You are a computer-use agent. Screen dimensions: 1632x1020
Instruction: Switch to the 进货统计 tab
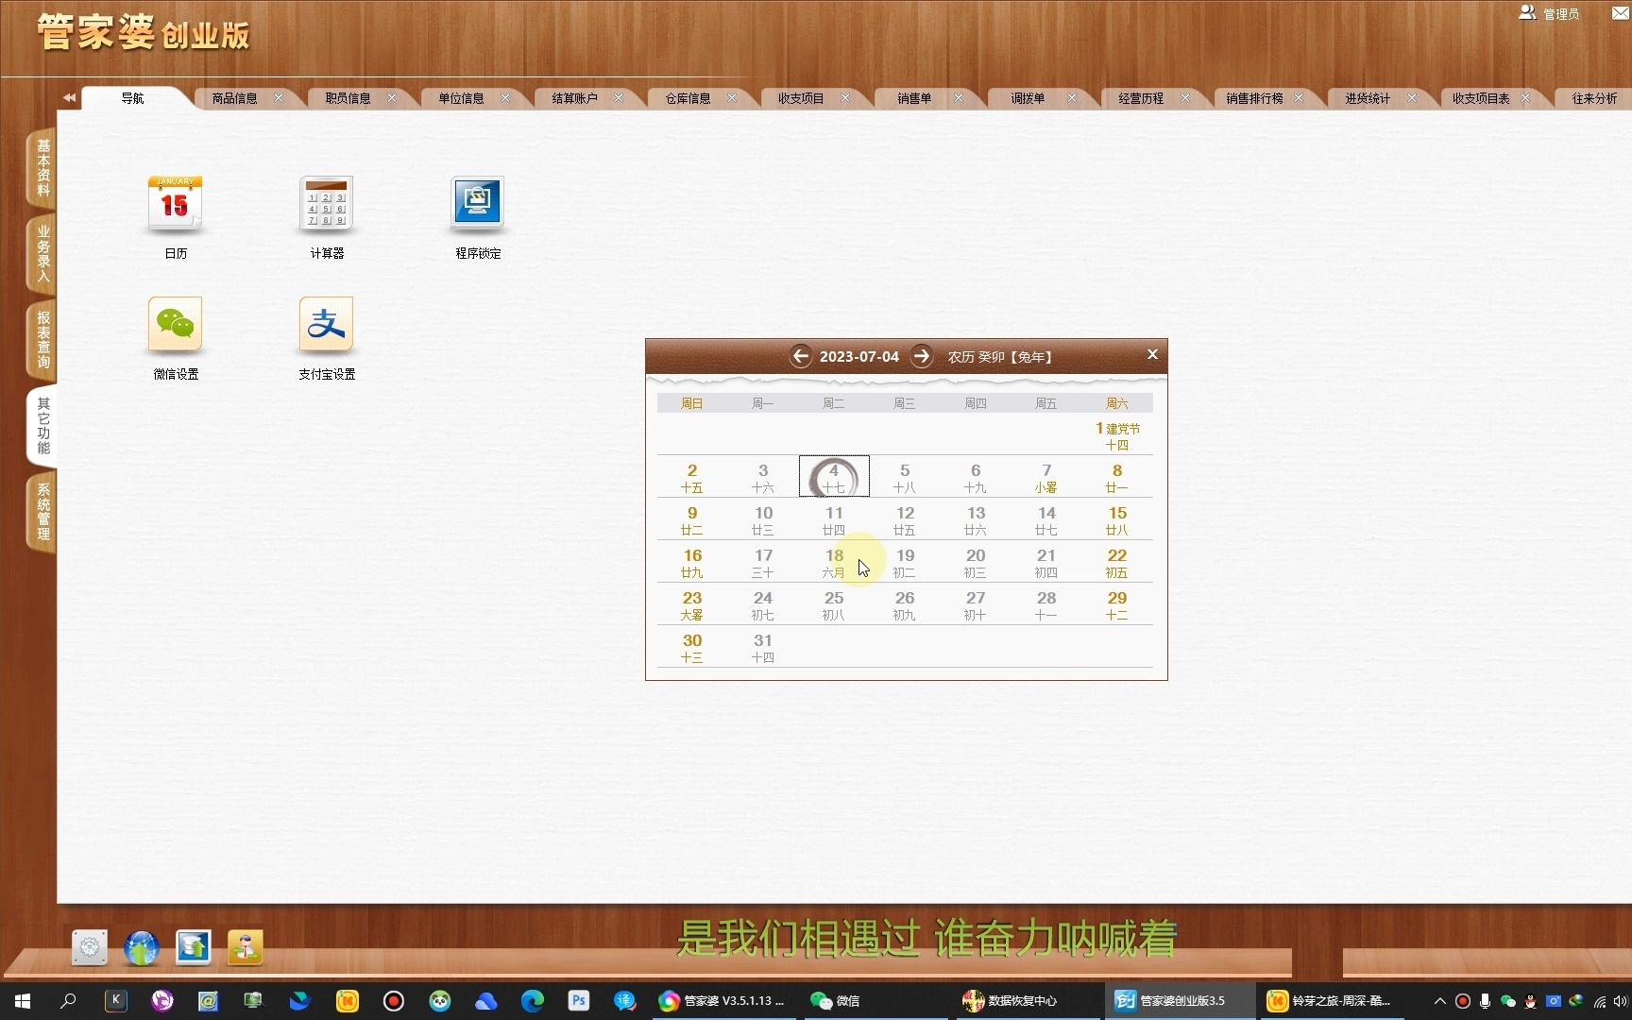point(1368,98)
